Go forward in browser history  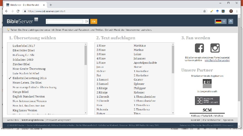[x=12, y=11]
